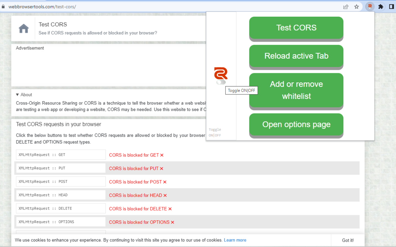396x247 pixels.
Task: Open the 'Learn more' cookie link
Action: click(x=235, y=240)
